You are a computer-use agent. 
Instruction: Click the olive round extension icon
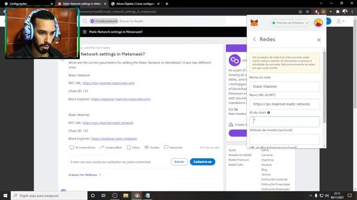pos(331,12)
